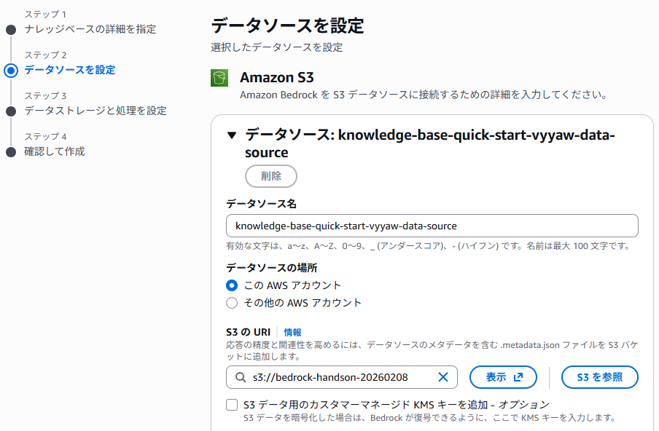The image size is (659, 431).
Task: Click the step 3 circle indicator
Action: (x=10, y=111)
